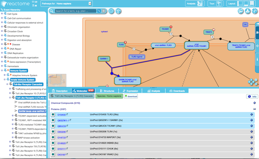Viewport: 259px width, 159px height.
Task: Switch to the Expression tab
Action: click(130, 91)
